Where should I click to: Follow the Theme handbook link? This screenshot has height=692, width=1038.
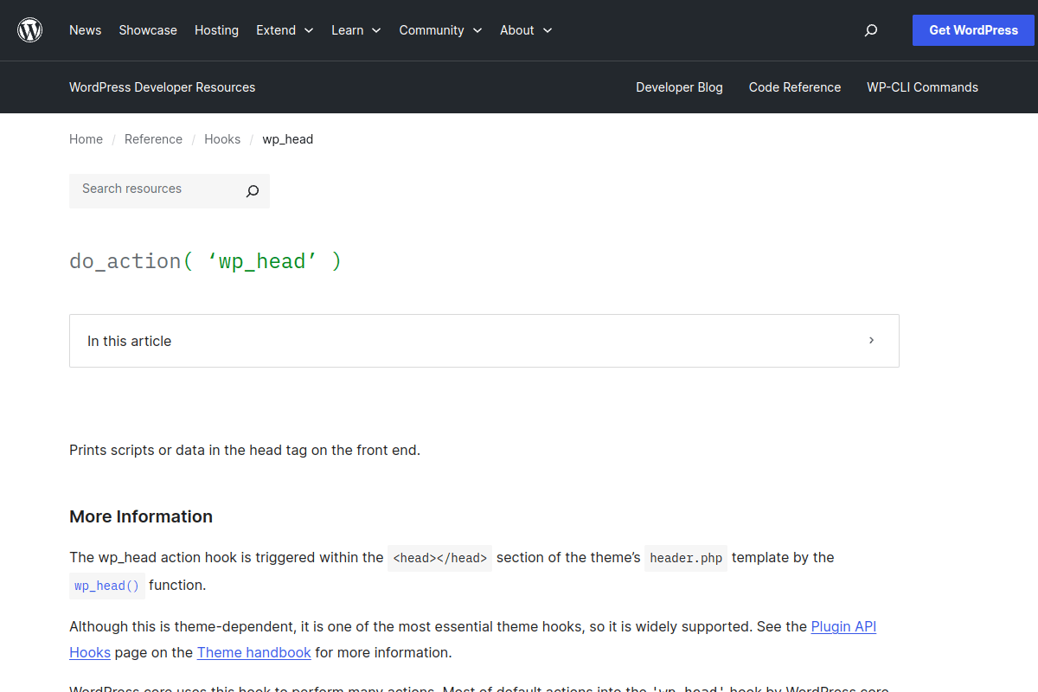(253, 652)
